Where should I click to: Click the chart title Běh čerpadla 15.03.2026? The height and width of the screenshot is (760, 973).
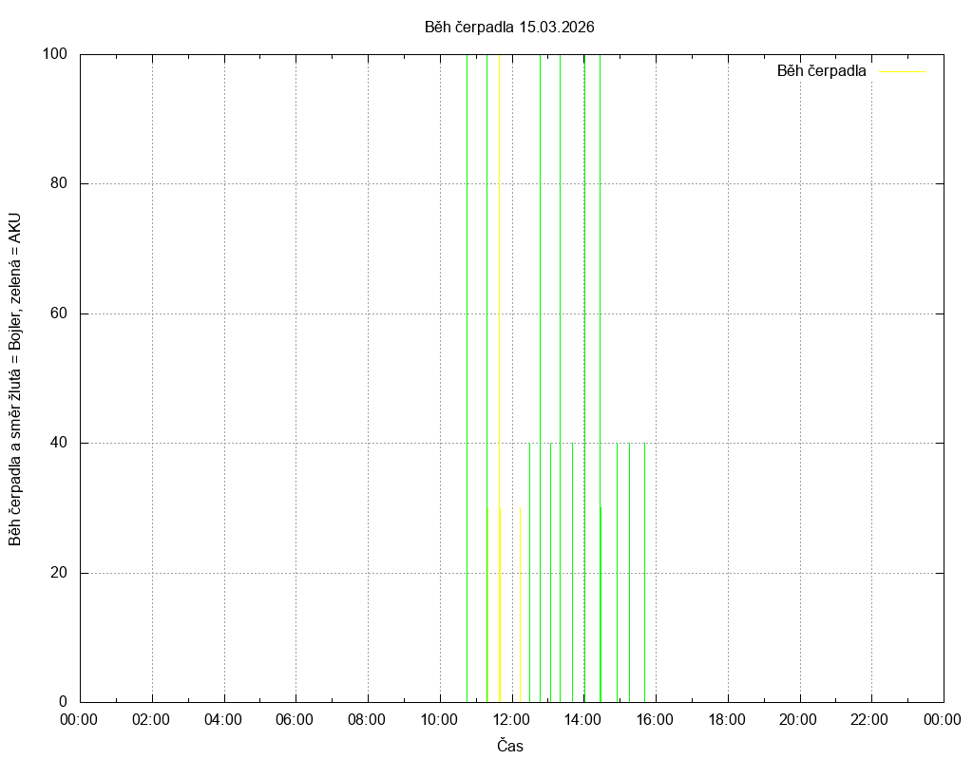[509, 27]
